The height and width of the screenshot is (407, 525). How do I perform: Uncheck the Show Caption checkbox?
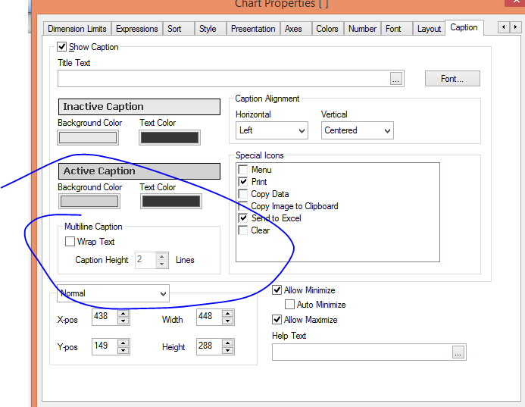click(63, 47)
